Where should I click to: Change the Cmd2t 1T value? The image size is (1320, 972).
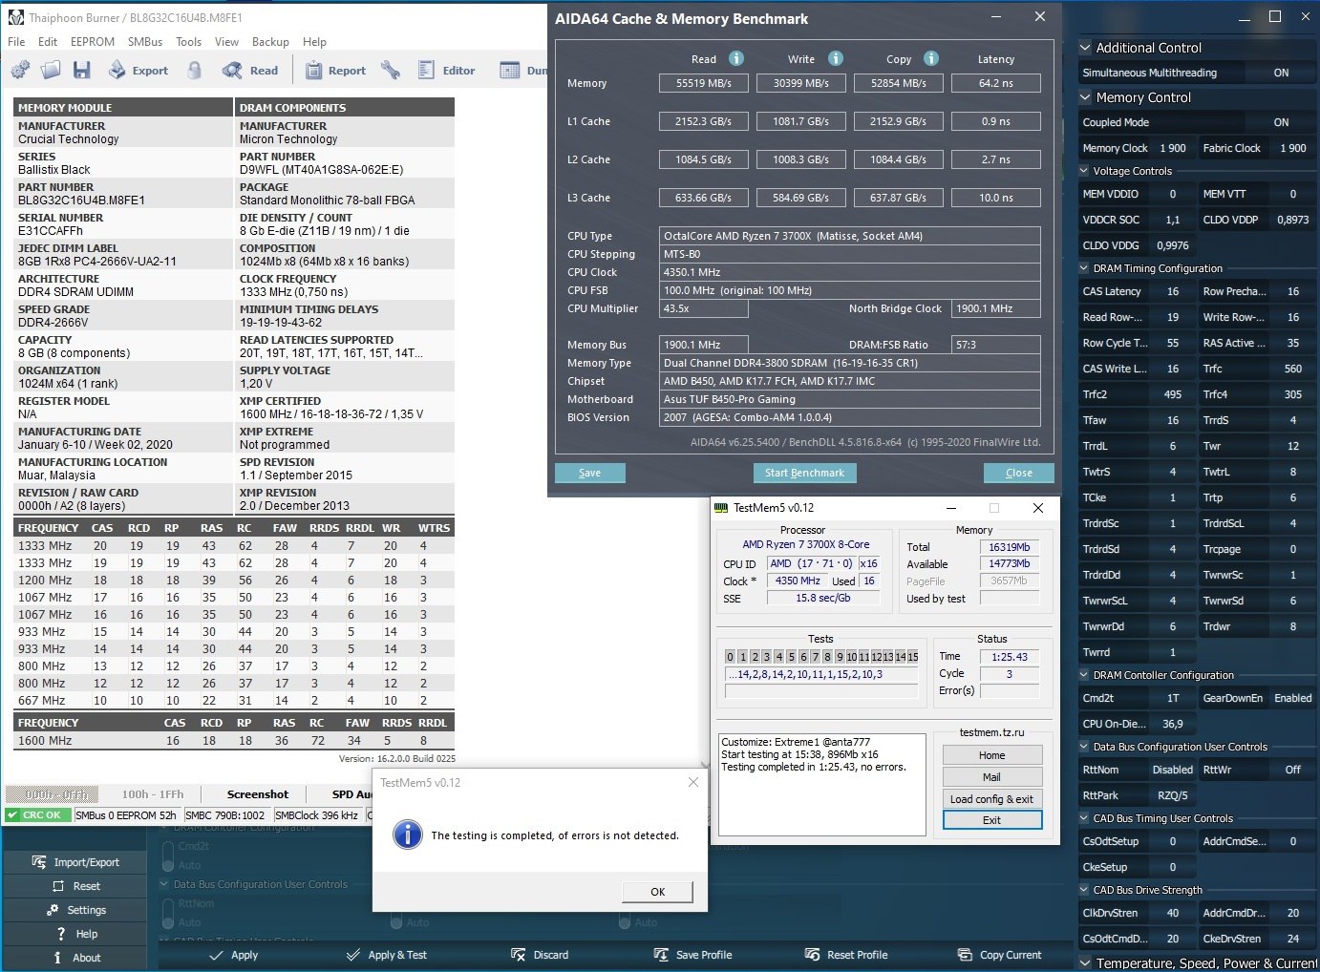point(1172,698)
